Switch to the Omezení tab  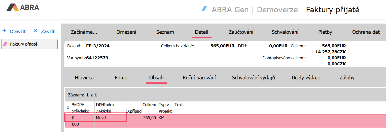126,32
